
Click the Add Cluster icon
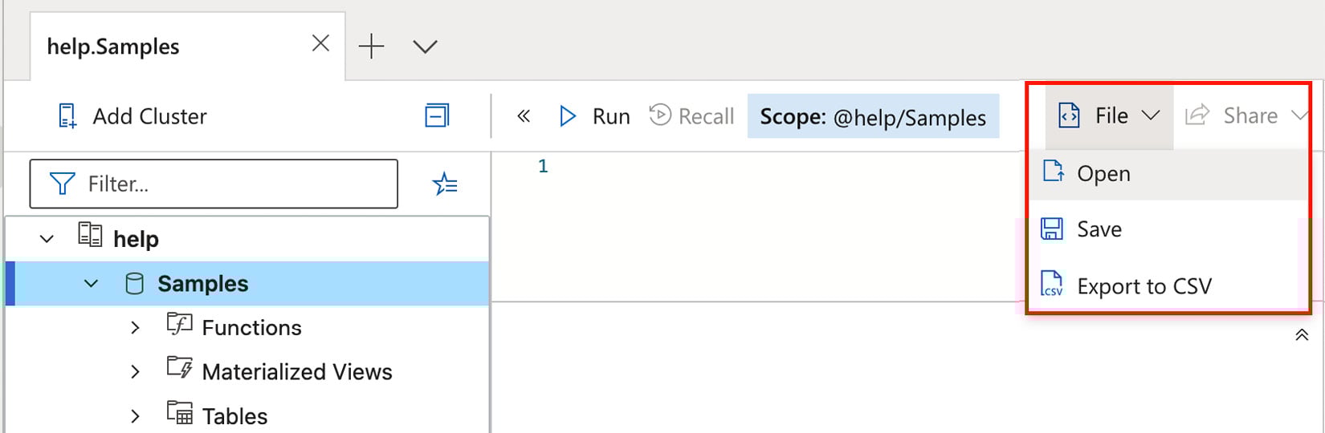67,116
